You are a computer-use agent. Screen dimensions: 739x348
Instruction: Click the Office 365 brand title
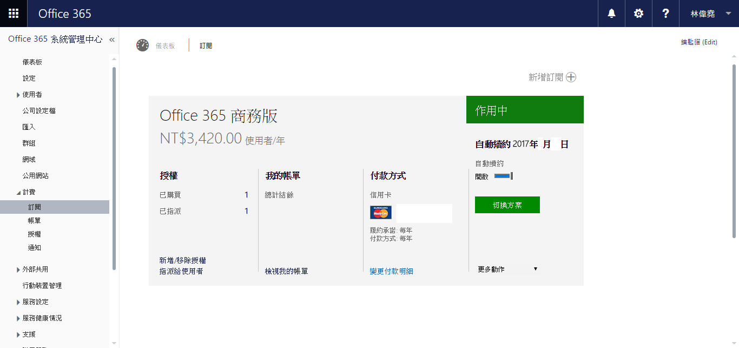pyautogui.click(x=65, y=14)
